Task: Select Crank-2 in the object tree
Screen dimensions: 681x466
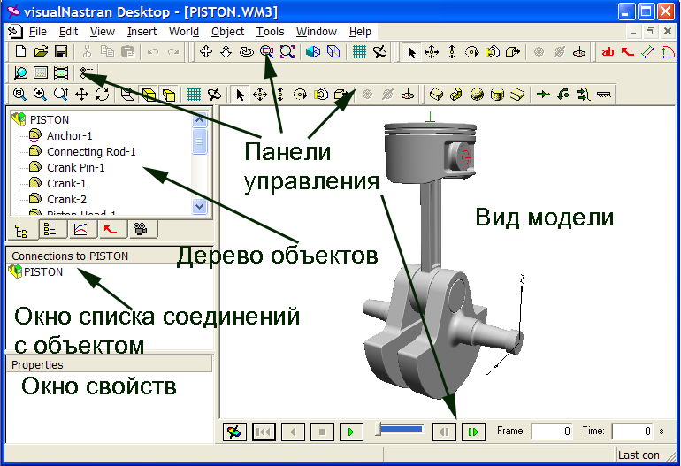Action: 66,199
